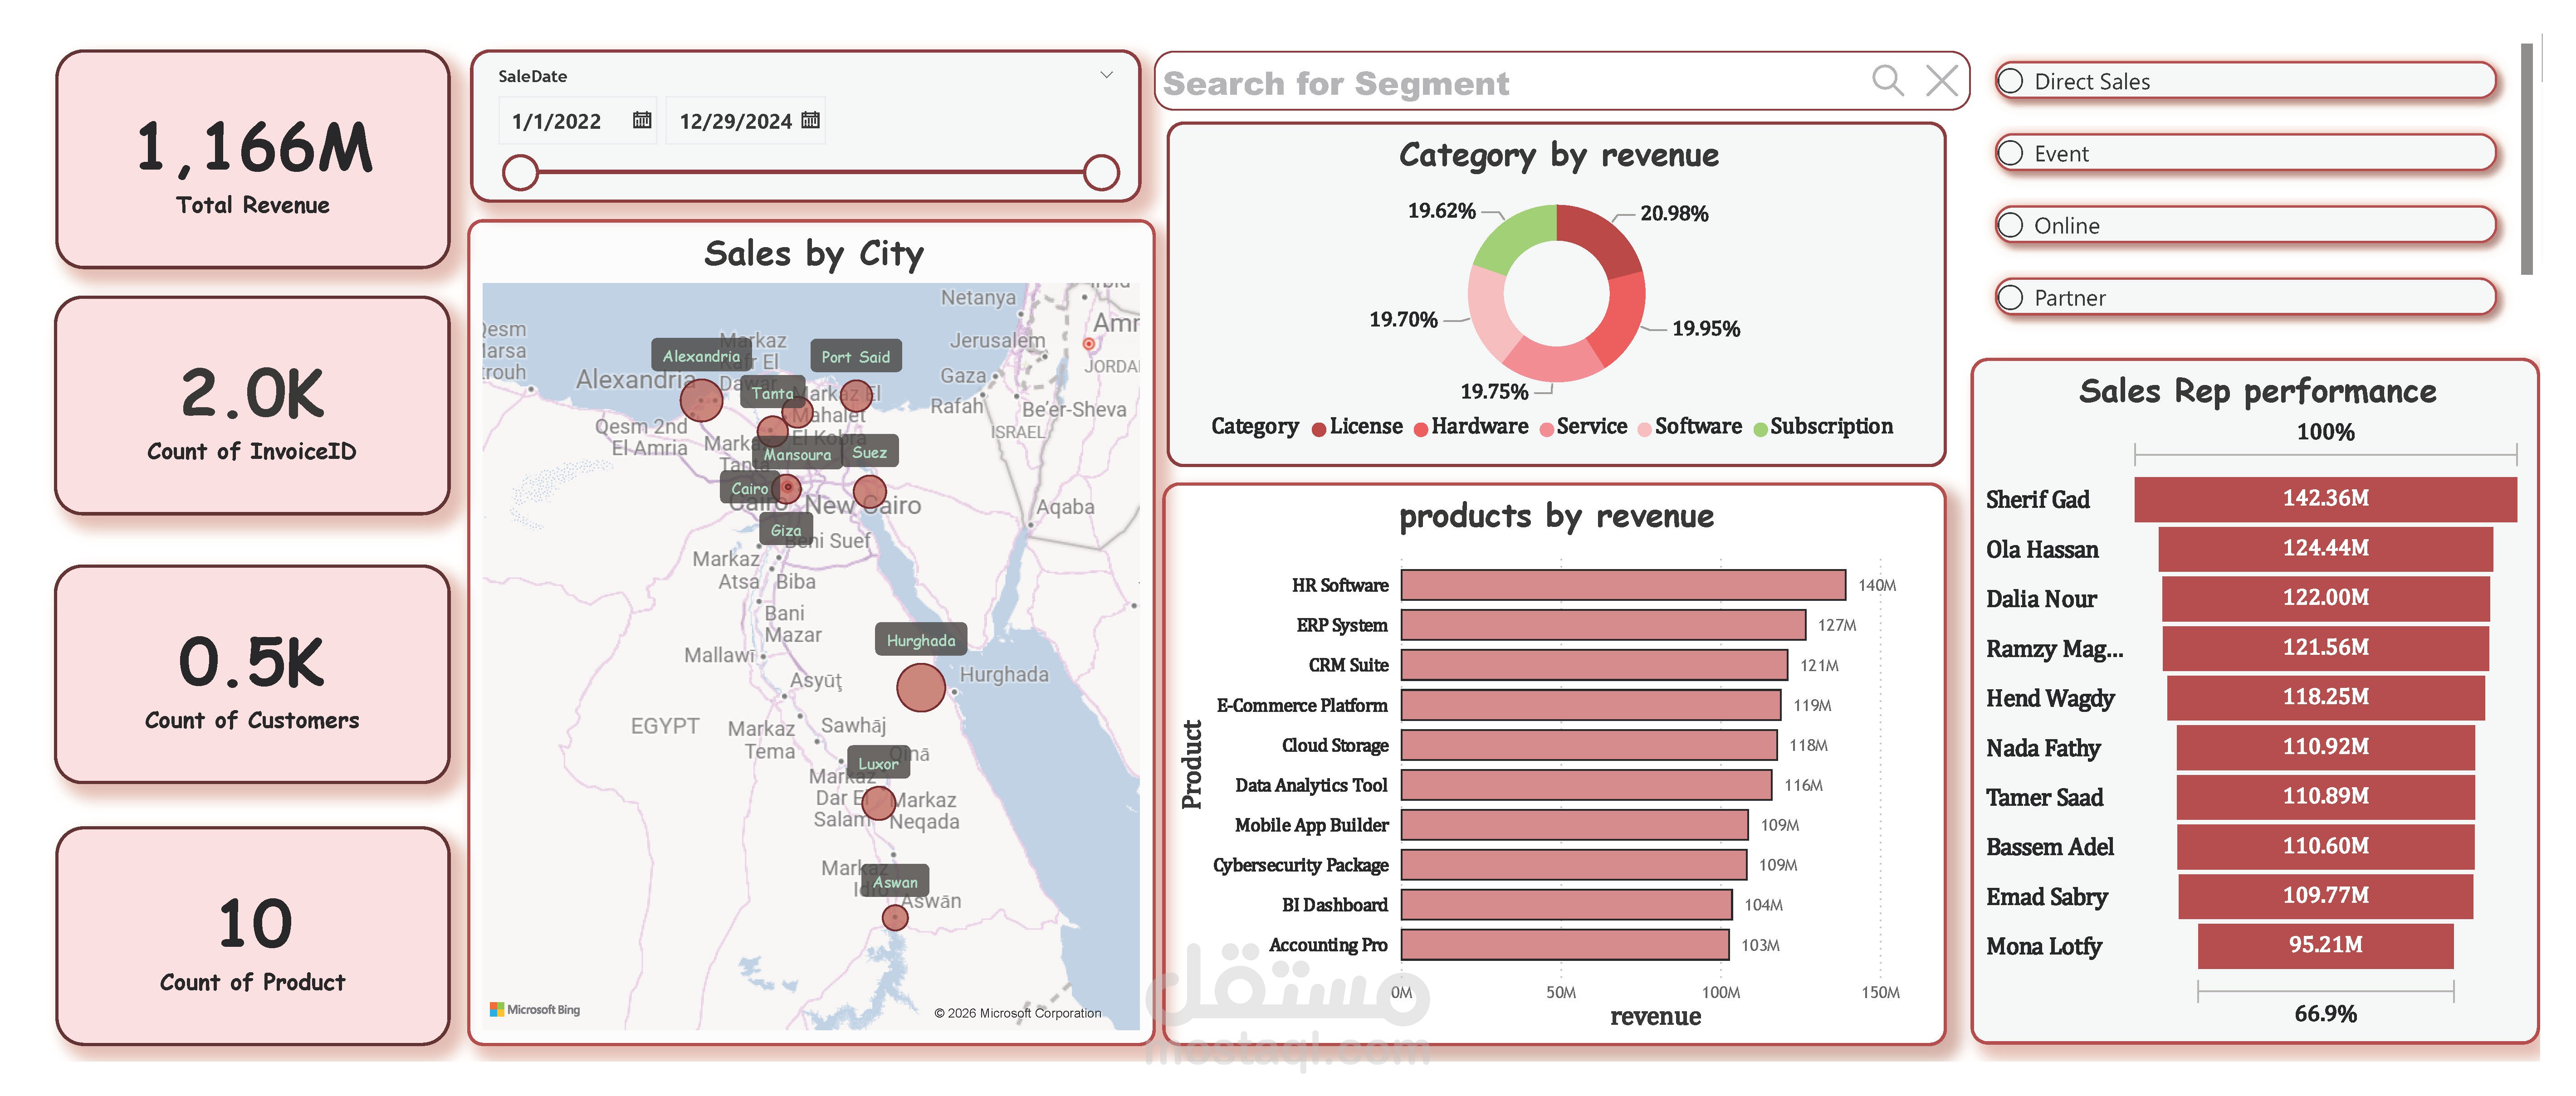This screenshot has width=2576, height=1096.
Task: Click the Alexandria map label
Action: (x=701, y=356)
